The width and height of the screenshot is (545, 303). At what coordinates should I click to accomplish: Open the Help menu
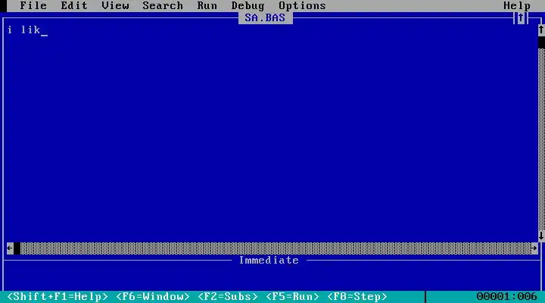pyautogui.click(x=517, y=5)
